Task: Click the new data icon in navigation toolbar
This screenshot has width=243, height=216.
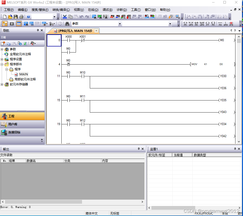Action: (3, 44)
